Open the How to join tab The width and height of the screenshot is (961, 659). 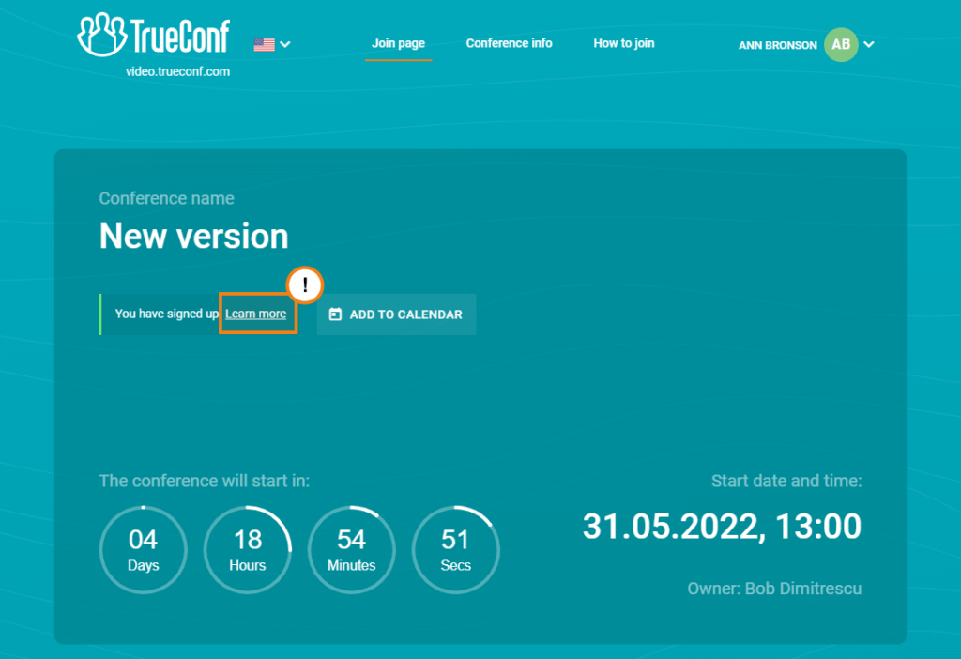coord(623,43)
